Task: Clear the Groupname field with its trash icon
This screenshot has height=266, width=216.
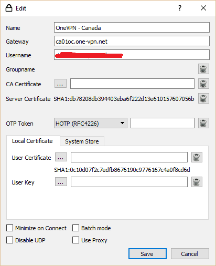Action: (203, 69)
